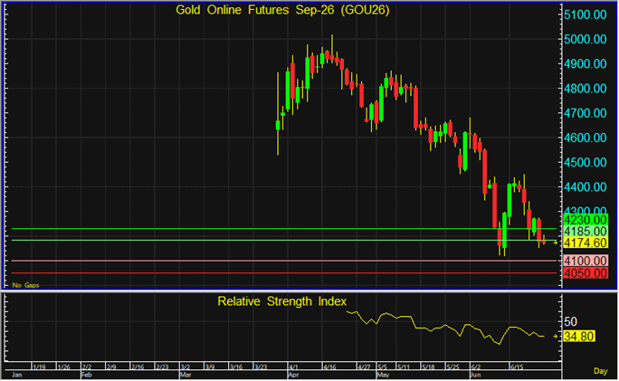Click the Jun month label

click(x=475, y=375)
